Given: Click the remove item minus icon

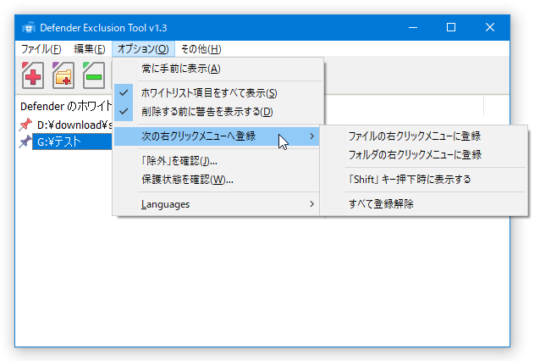Looking at the screenshot, I should click(x=94, y=75).
